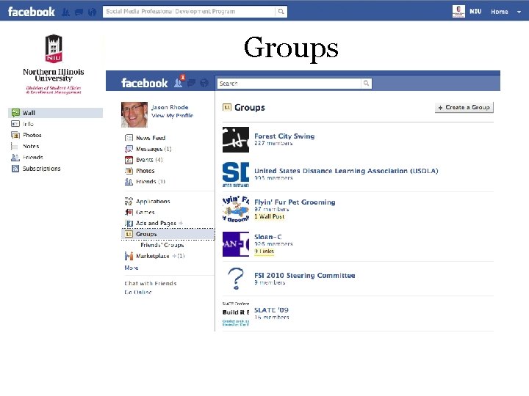529x396 pixels.
Task: Expand More in the sidebar
Action: click(x=132, y=268)
